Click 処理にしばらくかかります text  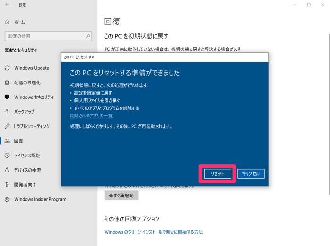tap(121, 126)
